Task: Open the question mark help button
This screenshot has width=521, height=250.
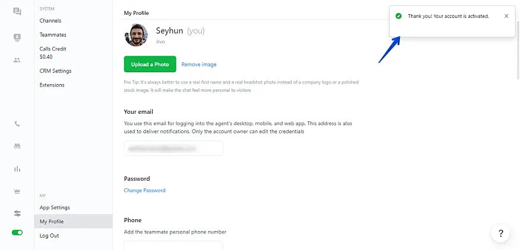Action: click(x=500, y=233)
